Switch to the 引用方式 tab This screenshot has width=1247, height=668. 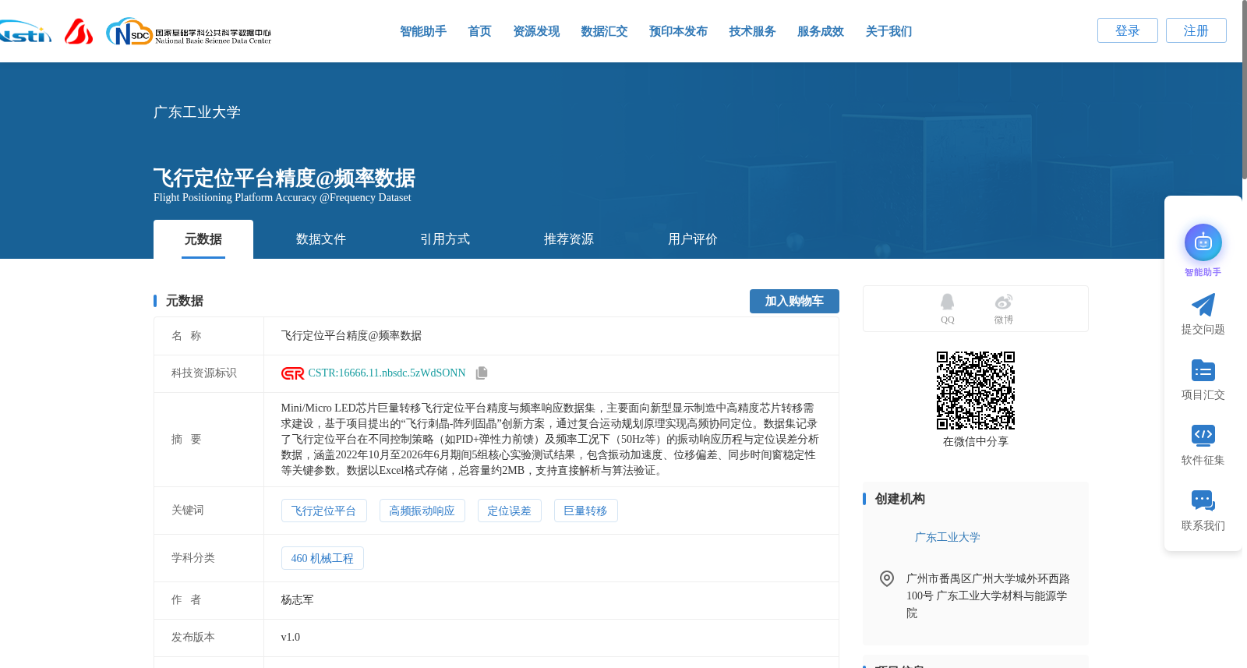[445, 239]
